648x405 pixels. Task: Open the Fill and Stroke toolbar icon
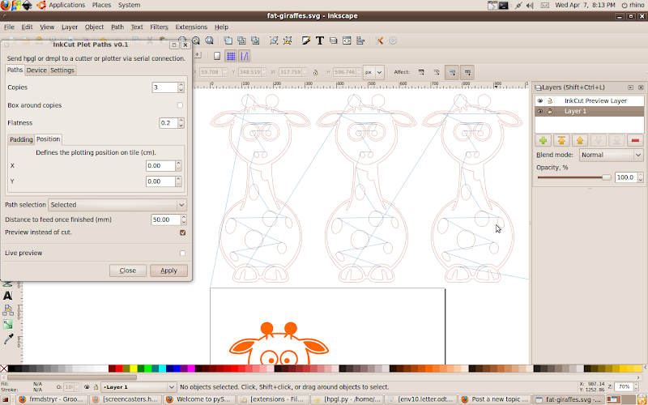coord(307,40)
